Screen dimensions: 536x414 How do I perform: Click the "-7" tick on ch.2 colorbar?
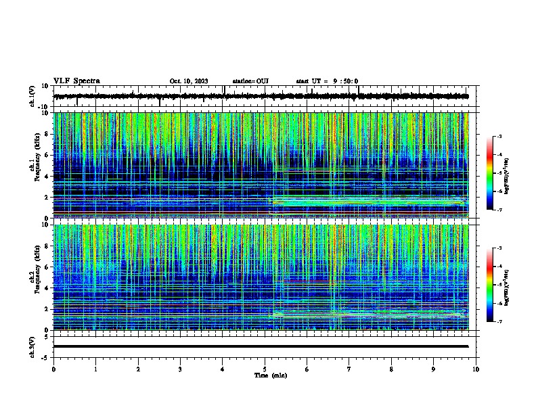click(x=499, y=321)
